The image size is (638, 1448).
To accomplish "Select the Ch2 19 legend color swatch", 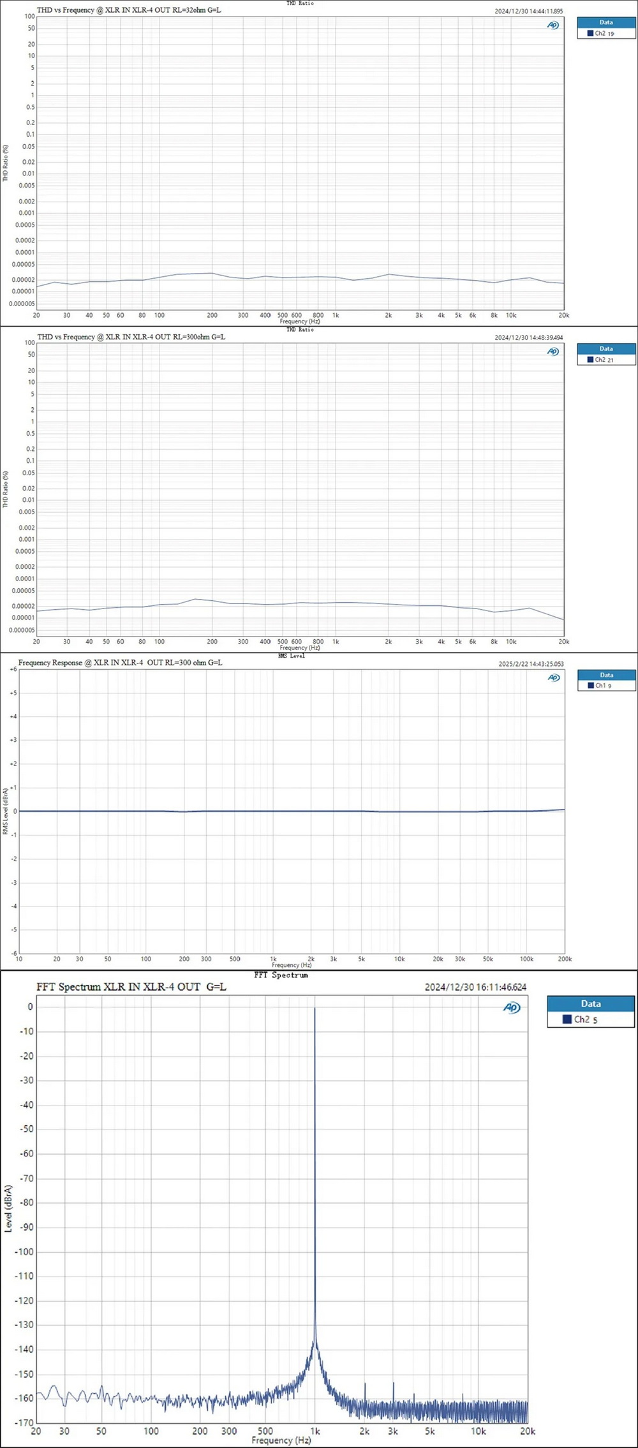I will coord(590,33).
